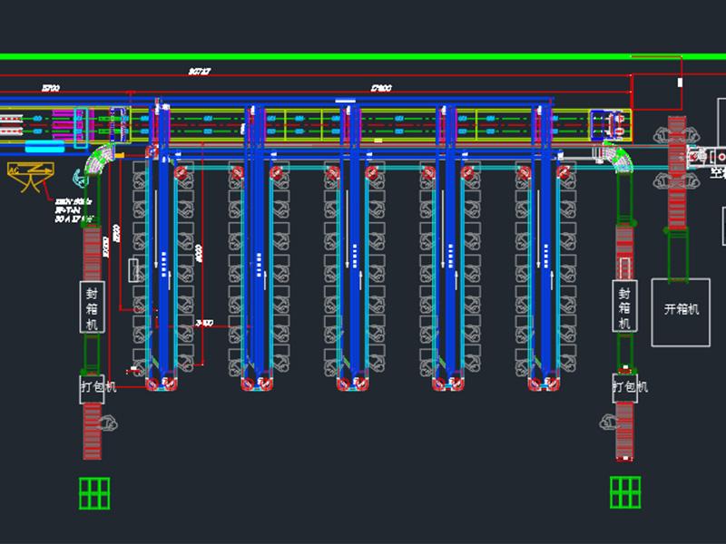Select the green pallet grid at bottom left
Image resolution: width=726 pixels, height=544 pixels.
click(x=93, y=493)
